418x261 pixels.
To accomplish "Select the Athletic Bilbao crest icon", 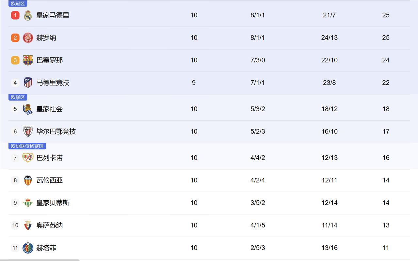I will click(28, 131).
